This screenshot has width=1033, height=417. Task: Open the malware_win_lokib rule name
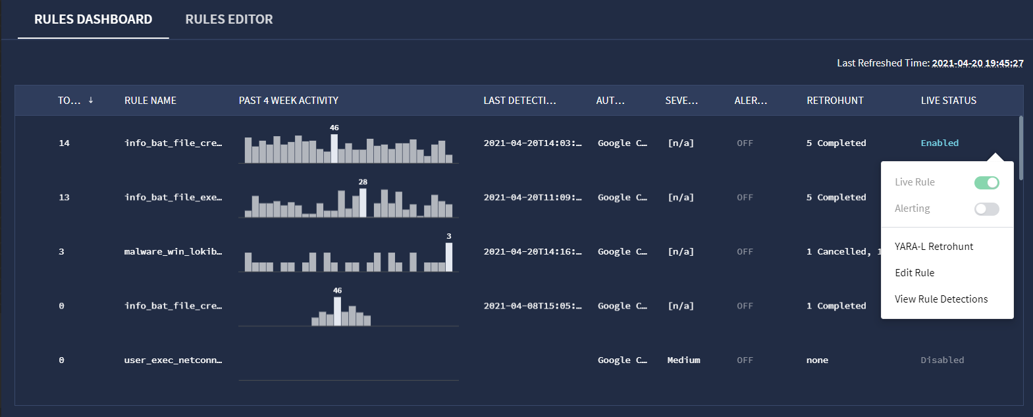(x=173, y=252)
